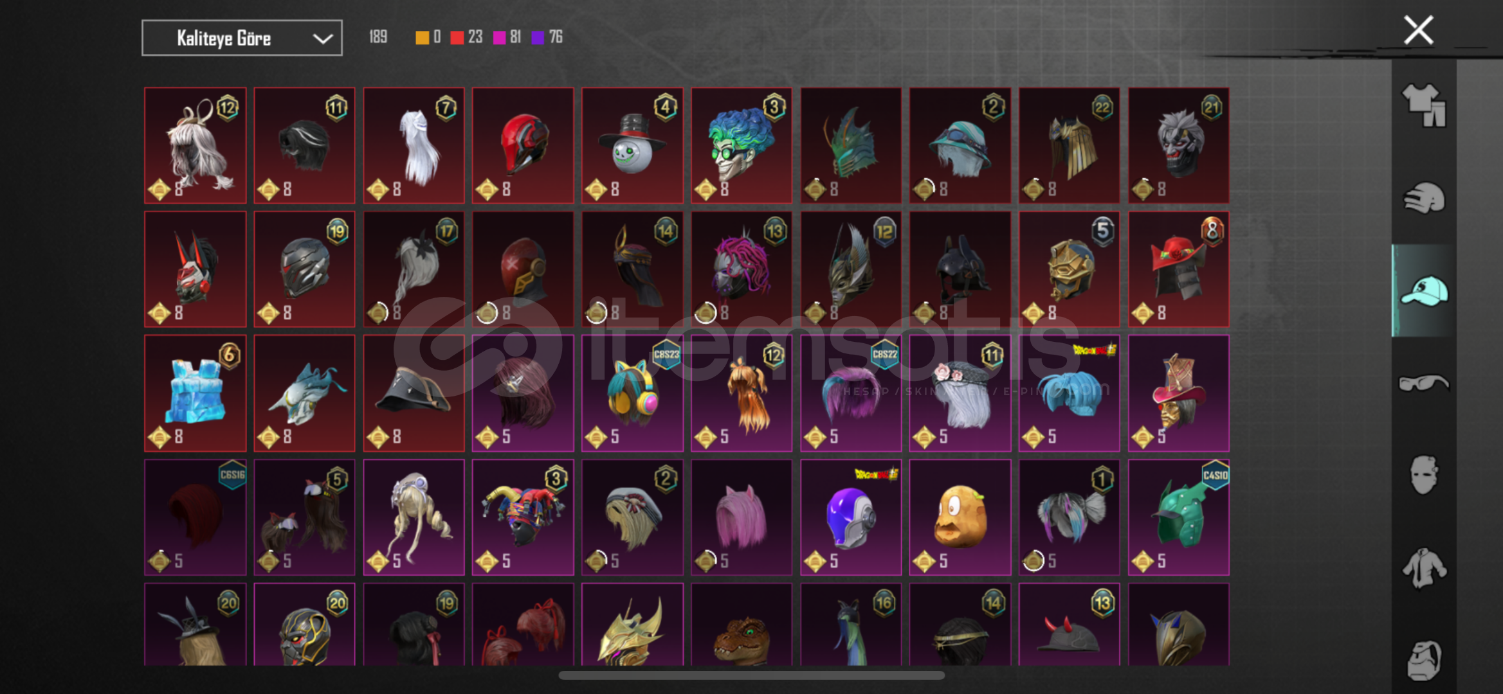The width and height of the screenshot is (1503, 694).
Task: Select the green-haired joker mask item
Action: point(742,145)
